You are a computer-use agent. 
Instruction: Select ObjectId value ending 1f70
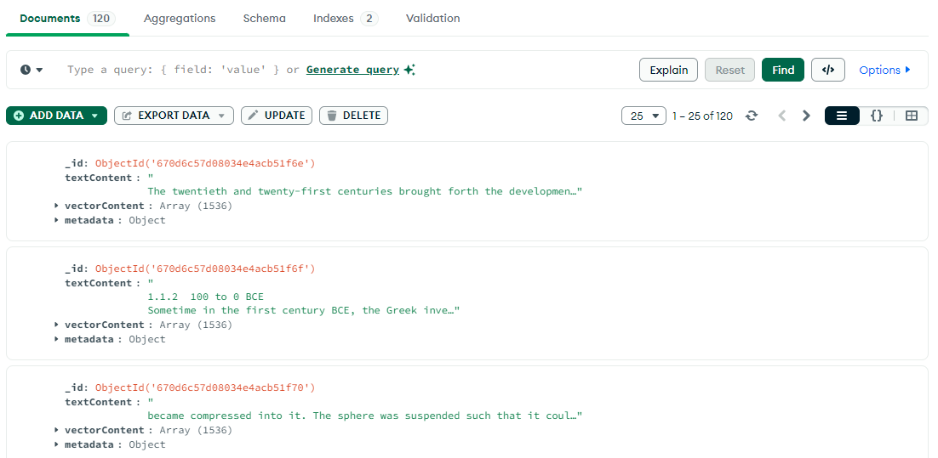click(x=205, y=388)
